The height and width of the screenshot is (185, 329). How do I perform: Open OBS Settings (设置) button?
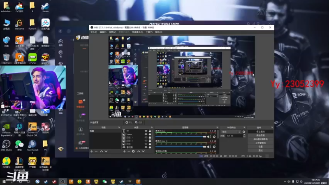(261, 147)
